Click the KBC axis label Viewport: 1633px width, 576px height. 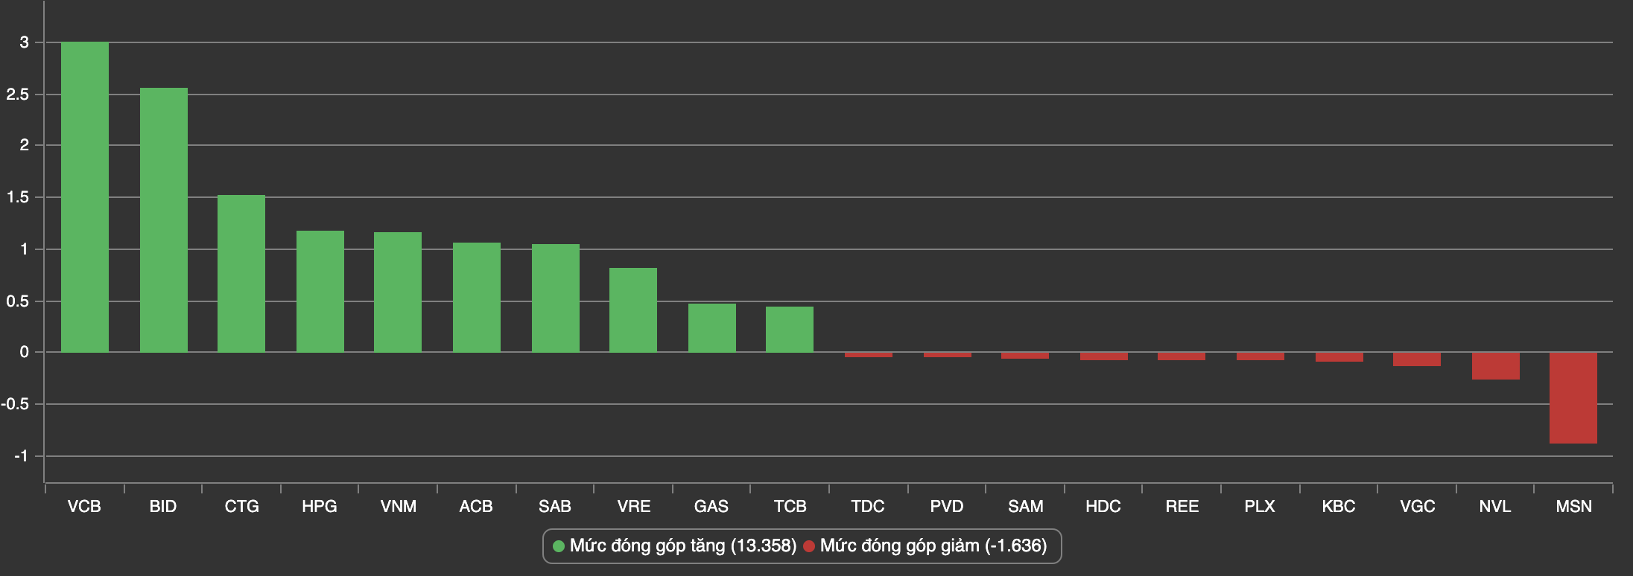1339,507
